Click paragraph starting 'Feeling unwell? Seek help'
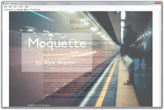The image size is (164, 110). click(80, 76)
